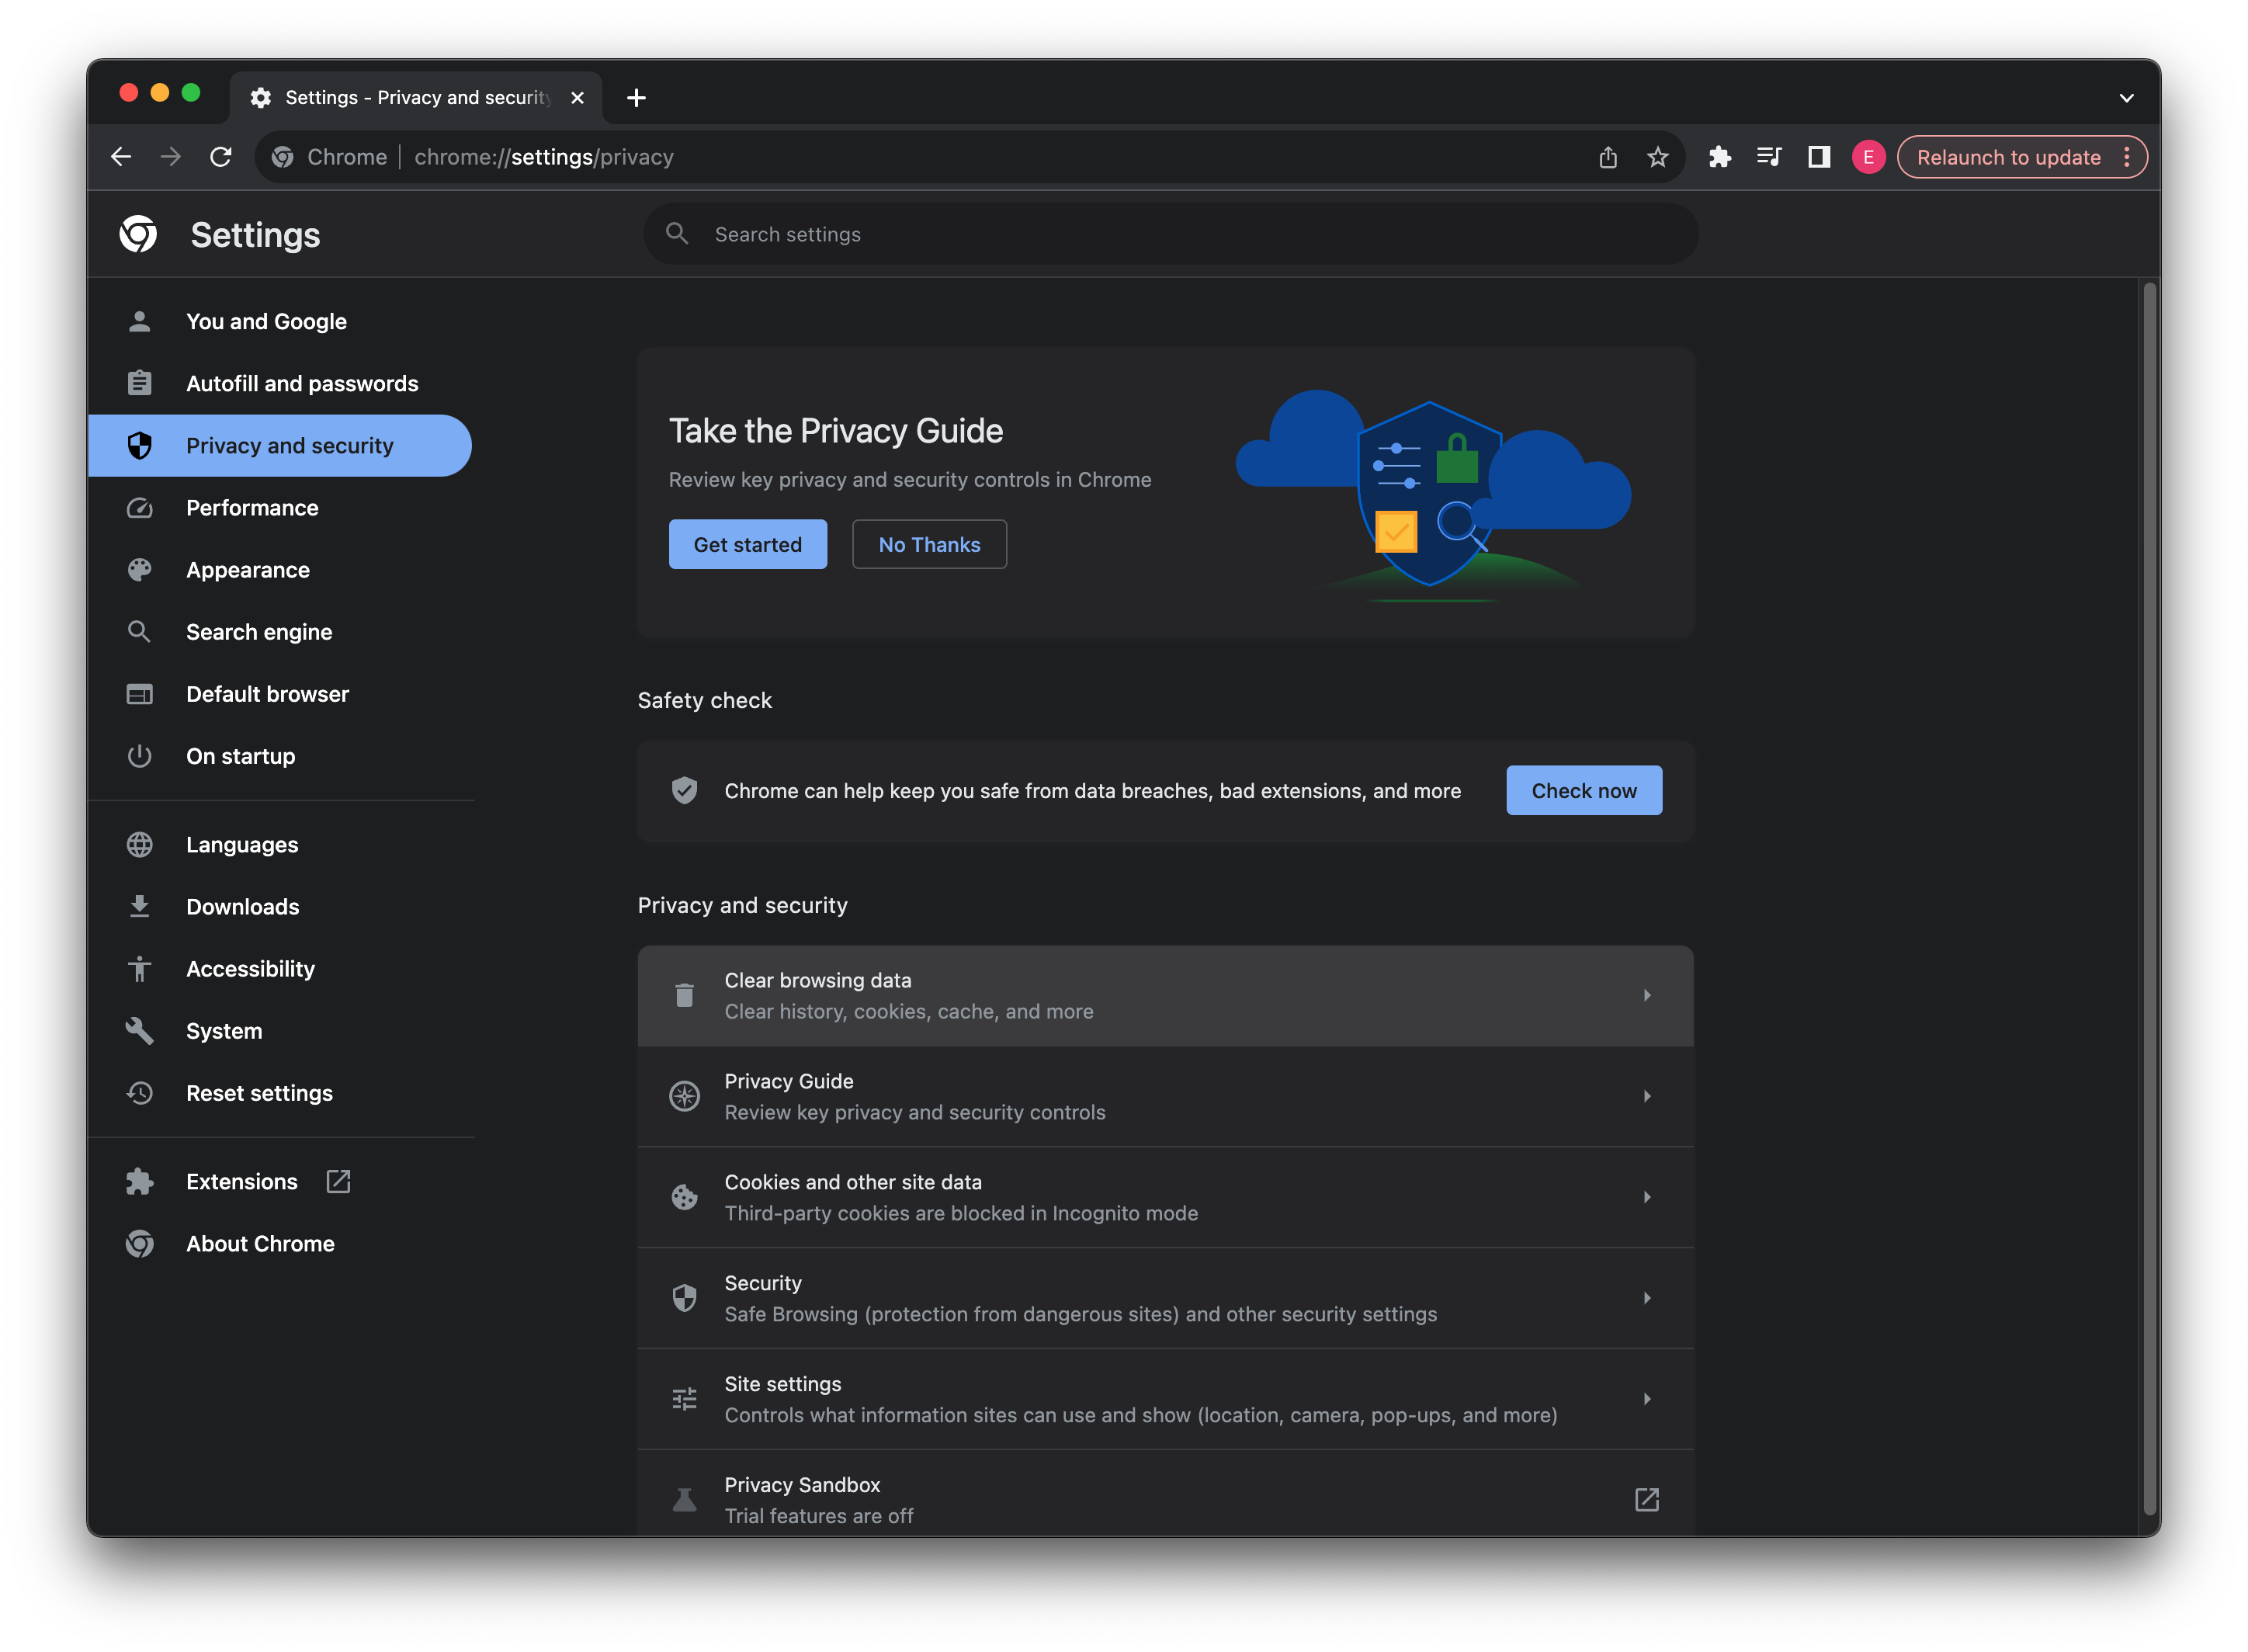Expand the Site settings row arrow
The image size is (2248, 1652).
[1646, 1399]
